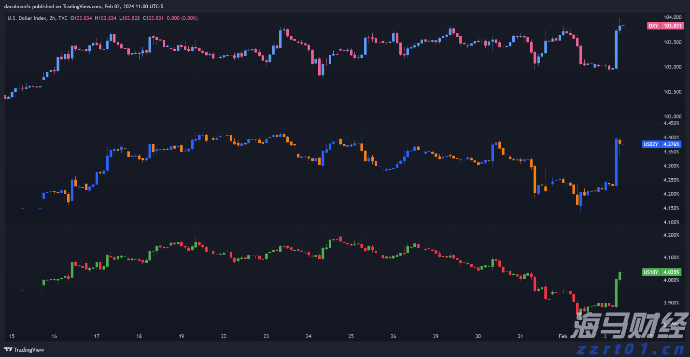The width and height of the screenshot is (690, 357).
Task: Click the dacolmanfx publisher link
Action: point(18,6)
